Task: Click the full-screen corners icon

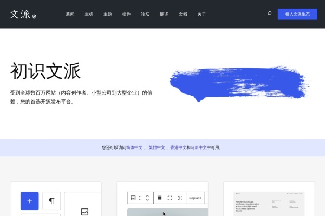Action: (170, 198)
